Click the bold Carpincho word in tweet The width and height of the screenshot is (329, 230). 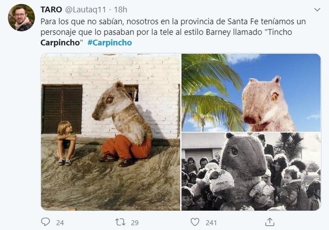(60, 42)
